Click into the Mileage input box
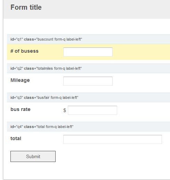The height and width of the screenshot is (180, 170). tap(88, 81)
